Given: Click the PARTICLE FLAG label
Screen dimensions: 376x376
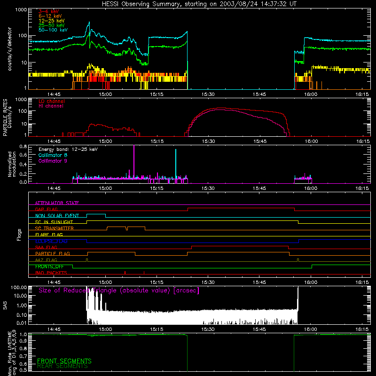Looking at the screenshot, I should tap(53, 253).
